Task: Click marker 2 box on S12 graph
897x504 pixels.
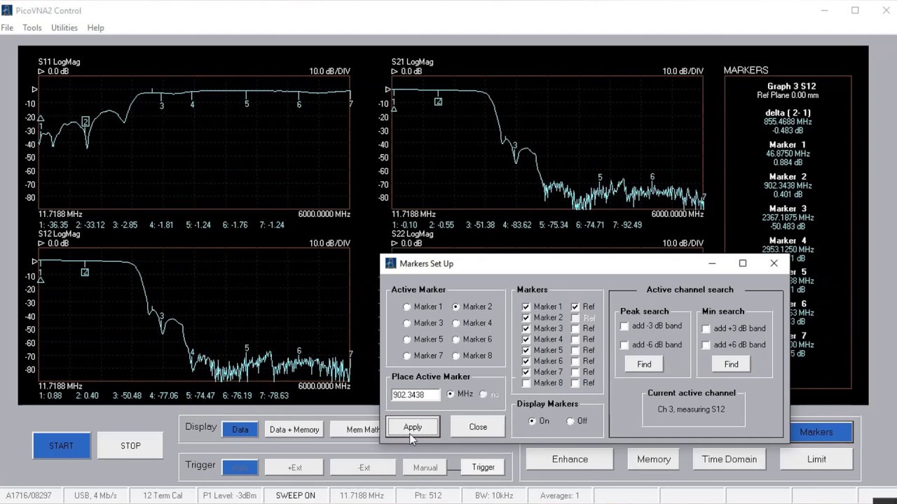Action: coord(85,272)
